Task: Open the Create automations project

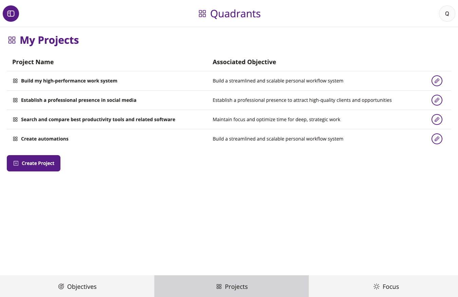Action: coord(44,139)
